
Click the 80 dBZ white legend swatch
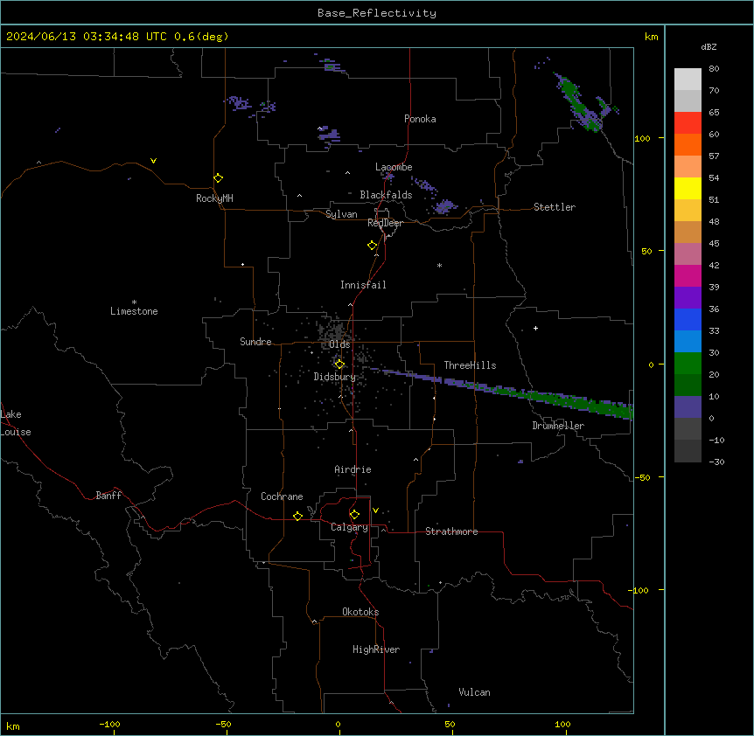pyautogui.click(x=688, y=80)
